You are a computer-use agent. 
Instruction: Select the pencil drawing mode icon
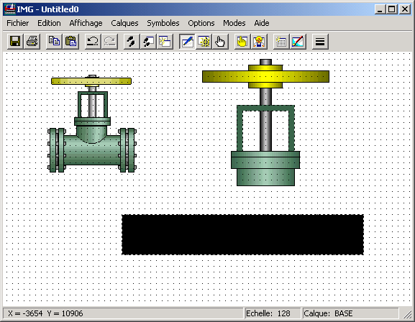(187, 42)
